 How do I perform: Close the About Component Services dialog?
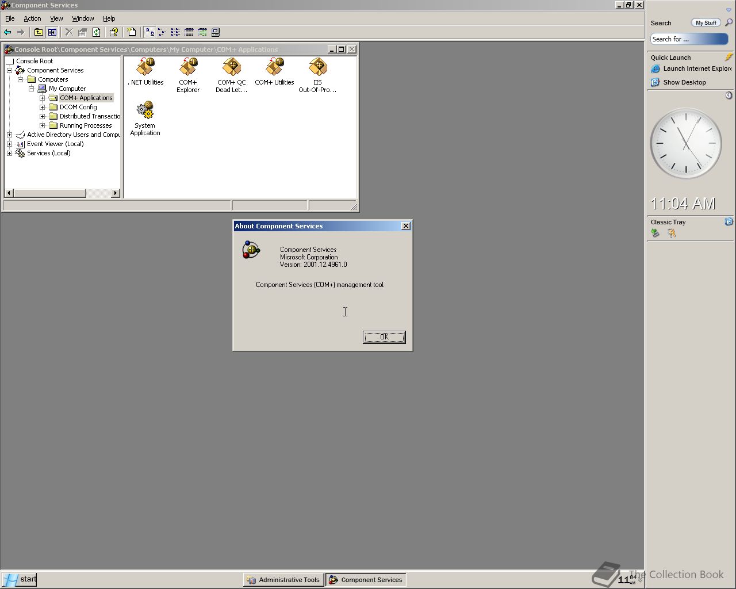click(x=406, y=226)
